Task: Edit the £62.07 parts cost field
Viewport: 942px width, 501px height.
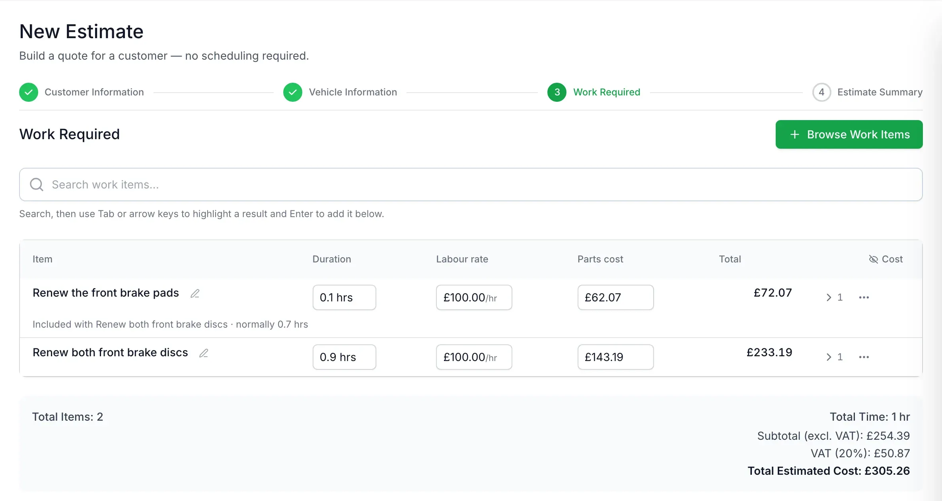Action: point(616,297)
